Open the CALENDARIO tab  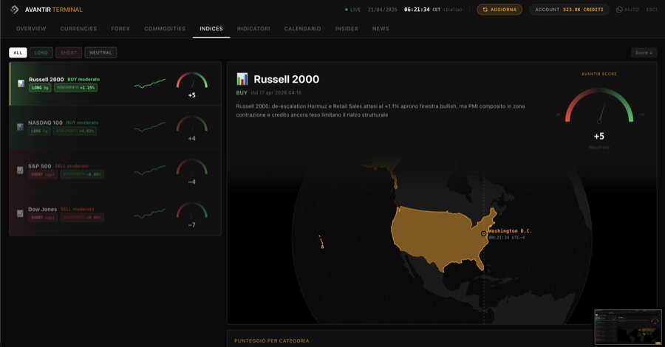[302, 28]
